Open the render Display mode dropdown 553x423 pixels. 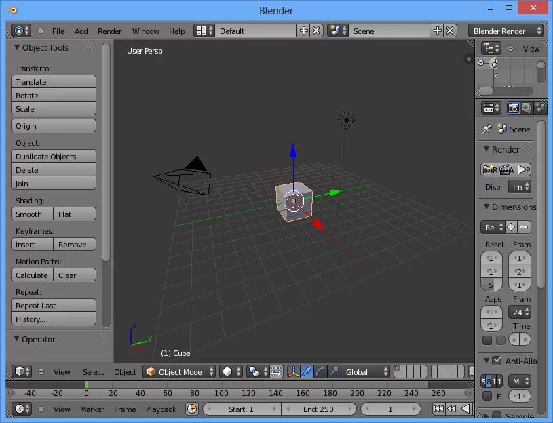520,187
